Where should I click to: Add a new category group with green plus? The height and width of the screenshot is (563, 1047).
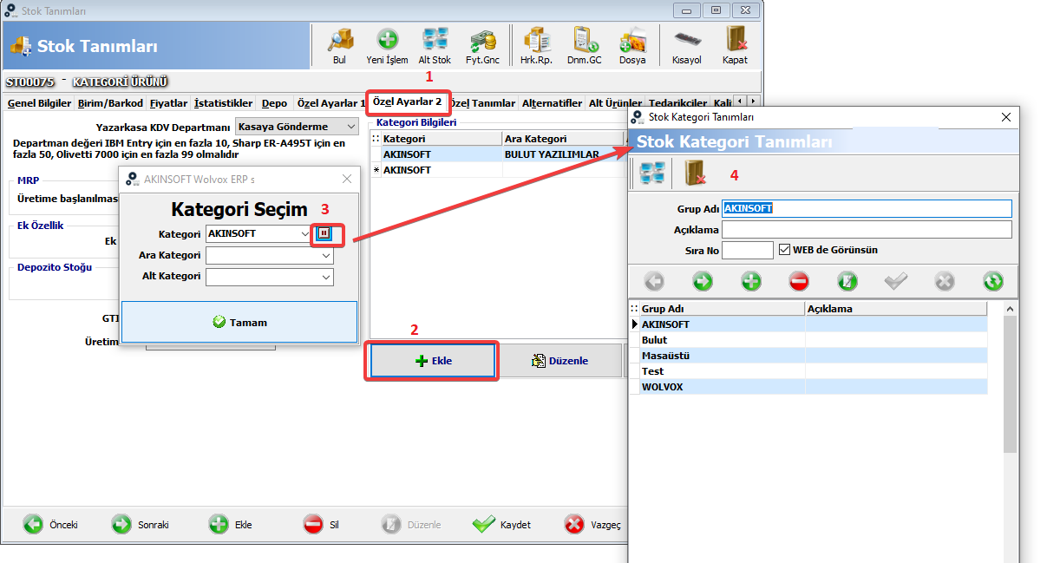click(x=751, y=281)
